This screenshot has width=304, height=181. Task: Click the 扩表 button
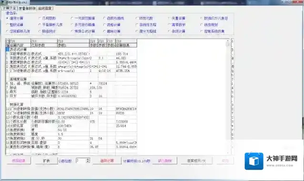coord(46,161)
